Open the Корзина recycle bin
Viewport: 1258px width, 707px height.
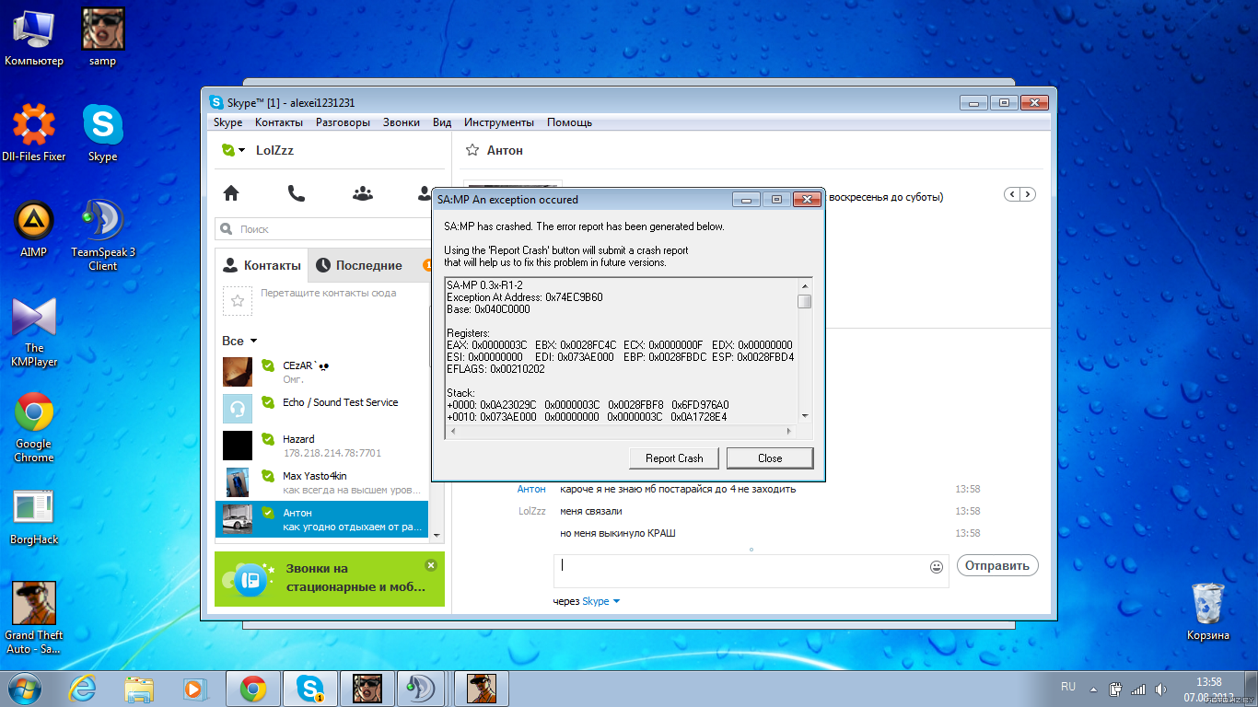point(1207,612)
